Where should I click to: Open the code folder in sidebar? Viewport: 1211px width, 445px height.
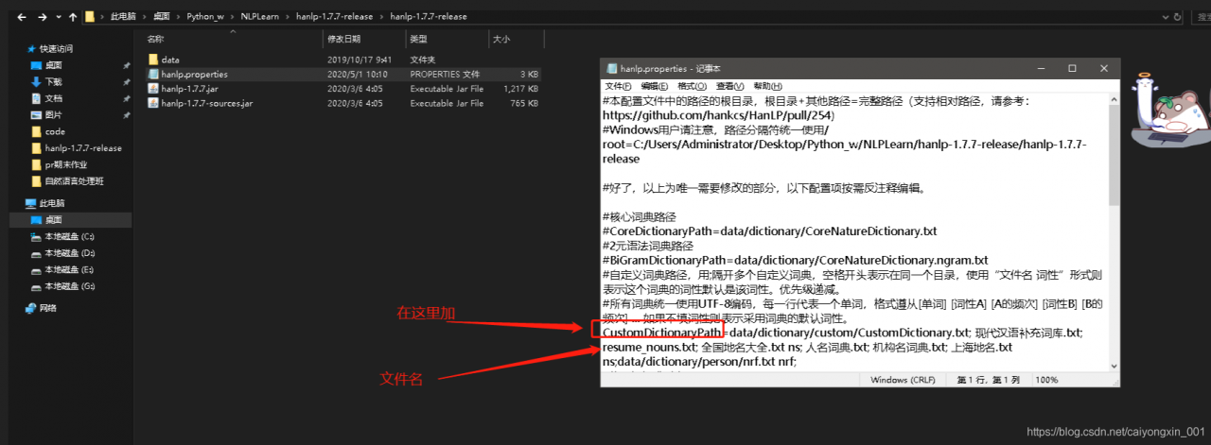(x=55, y=131)
